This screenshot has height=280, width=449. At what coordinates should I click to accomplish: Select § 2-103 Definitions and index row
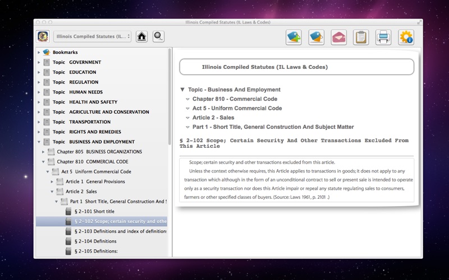102,231
